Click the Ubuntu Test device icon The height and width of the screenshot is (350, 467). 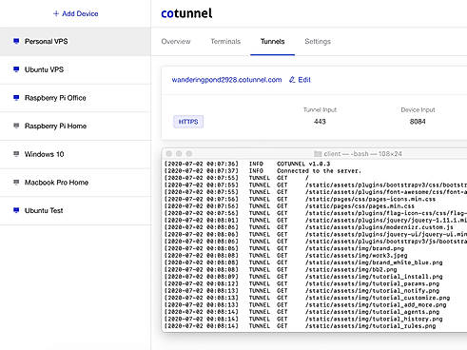point(16,210)
